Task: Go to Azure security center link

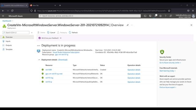Action: [170, 63]
